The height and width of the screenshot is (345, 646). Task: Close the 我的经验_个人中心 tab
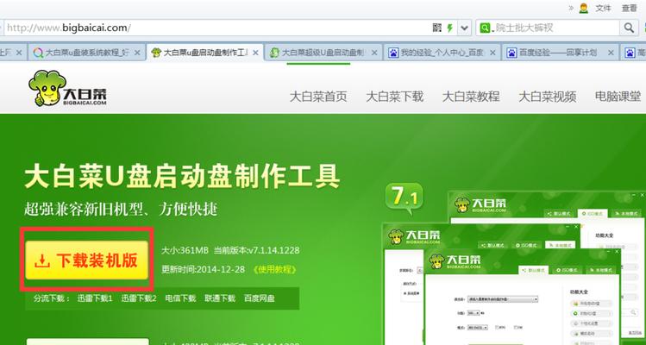pyautogui.click(x=492, y=53)
